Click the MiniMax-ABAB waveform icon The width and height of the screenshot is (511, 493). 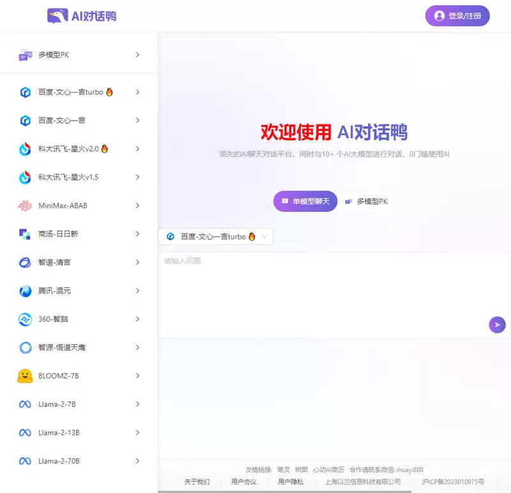[25, 206]
